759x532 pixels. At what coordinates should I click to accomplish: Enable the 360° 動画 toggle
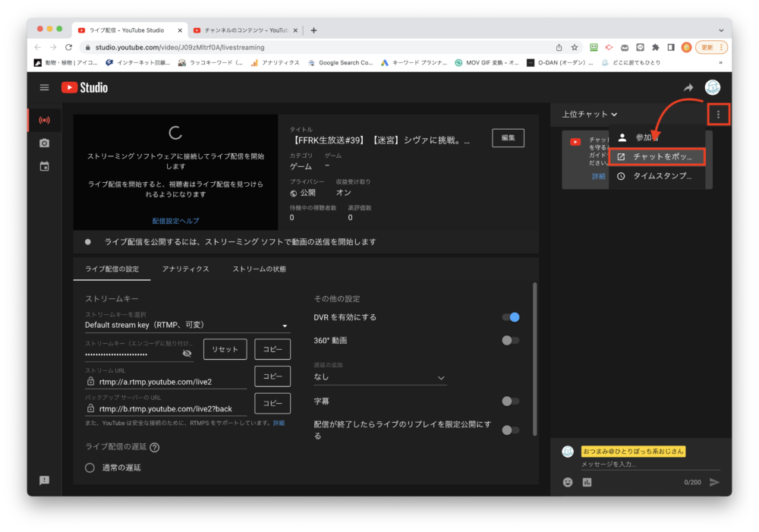(x=511, y=341)
